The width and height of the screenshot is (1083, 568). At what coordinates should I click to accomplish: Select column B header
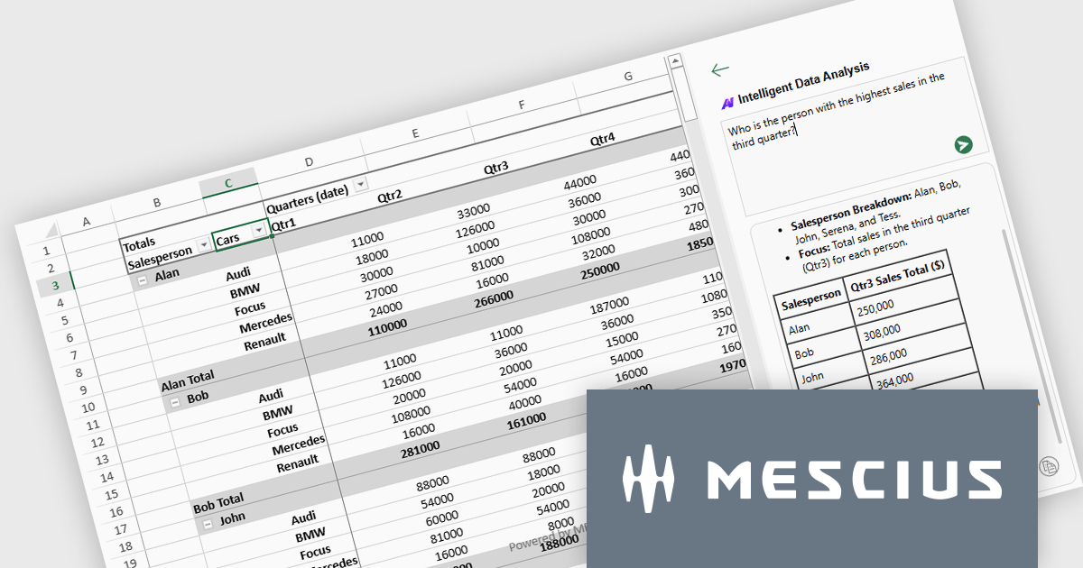(x=157, y=204)
